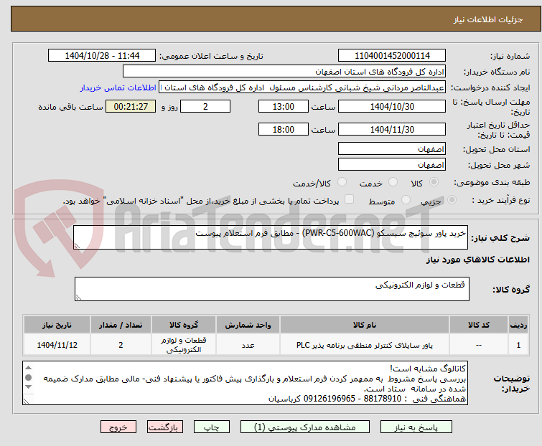Image resolution: width=542 pixels, height=446 pixels.
Task: Click the بازگشت back button
Action: pyautogui.click(x=164, y=427)
